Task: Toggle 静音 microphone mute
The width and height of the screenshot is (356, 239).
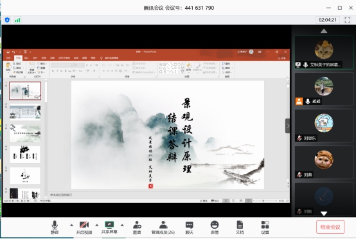Action: (55, 227)
